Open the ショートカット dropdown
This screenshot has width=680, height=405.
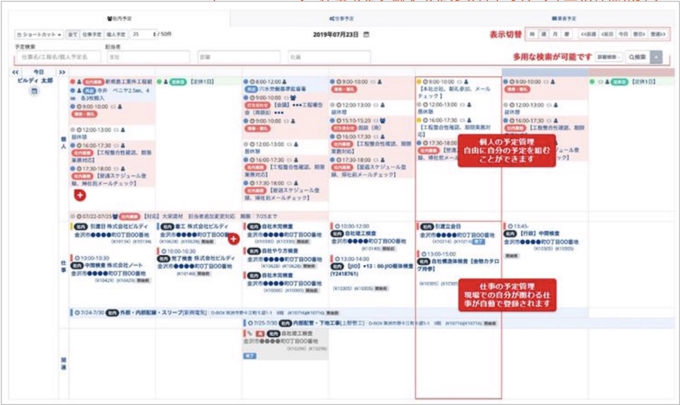coord(39,34)
